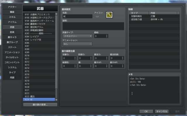Click inside the メモ note box

pos(154,90)
